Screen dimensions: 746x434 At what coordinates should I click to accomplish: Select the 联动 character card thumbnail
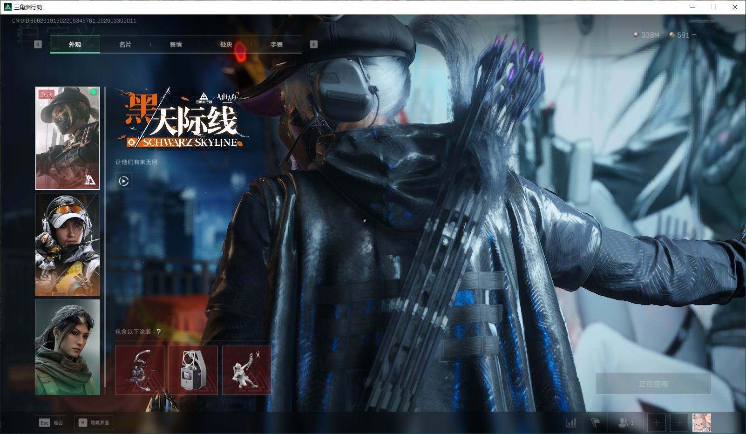pyautogui.click(x=67, y=138)
